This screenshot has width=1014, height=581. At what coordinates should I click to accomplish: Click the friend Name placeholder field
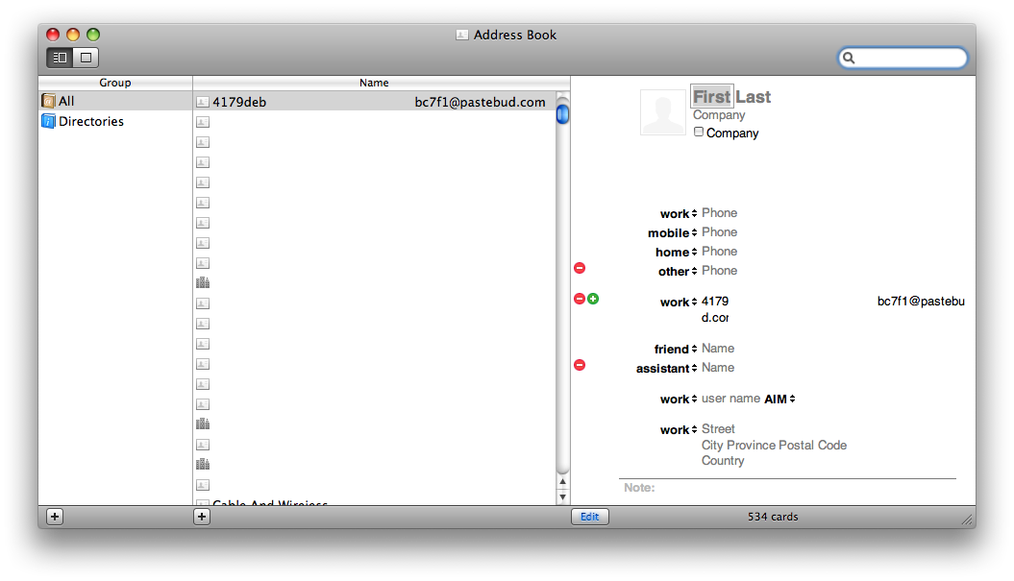click(718, 349)
